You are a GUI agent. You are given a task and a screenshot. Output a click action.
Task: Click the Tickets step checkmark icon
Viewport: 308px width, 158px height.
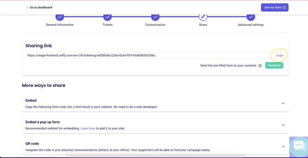107,17
